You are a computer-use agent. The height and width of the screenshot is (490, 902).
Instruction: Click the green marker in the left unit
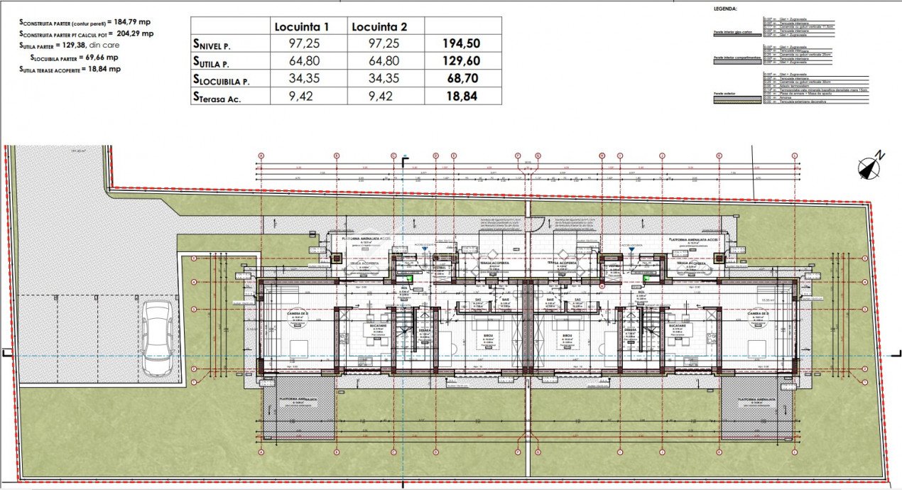(408, 280)
